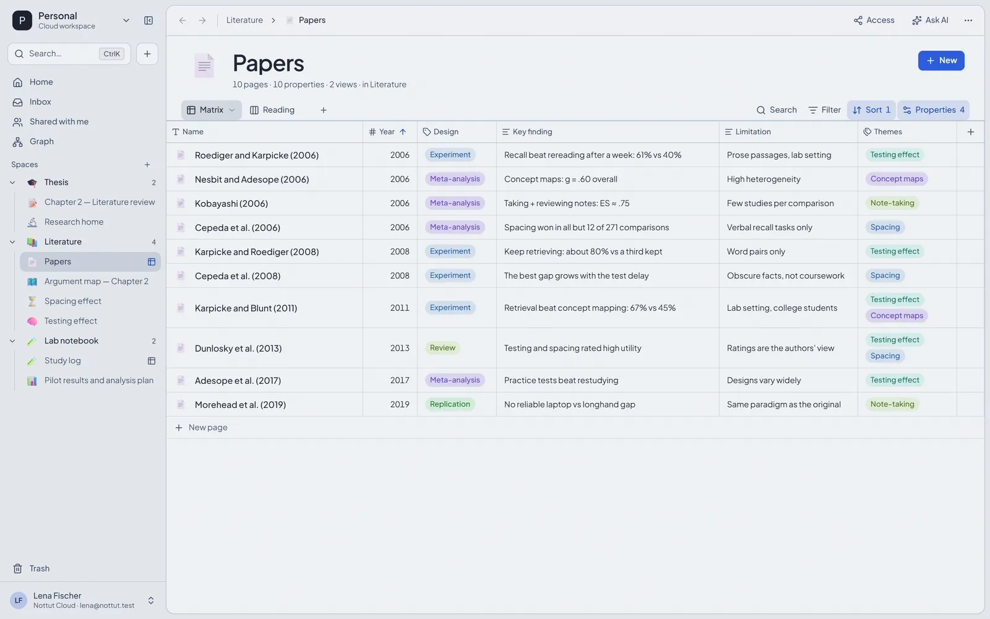Click page icon of Karpicke and Blunt row
Viewport: 990px width, 619px height.
point(181,308)
